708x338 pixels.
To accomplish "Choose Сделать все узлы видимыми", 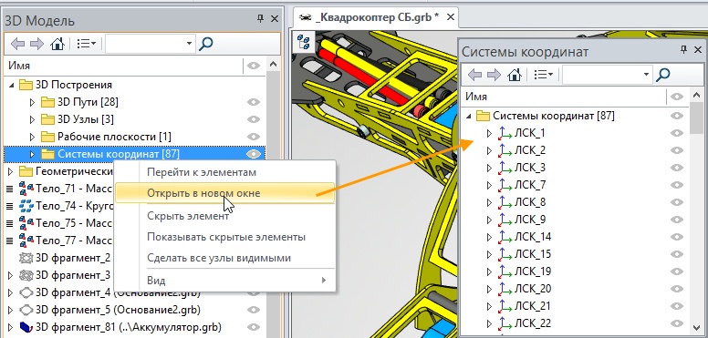I will pyautogui.click(x=224, y=258).
